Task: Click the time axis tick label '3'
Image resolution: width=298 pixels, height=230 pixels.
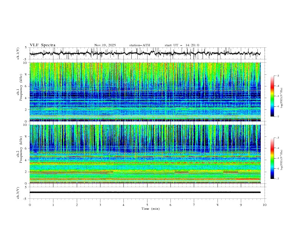Action: (100, 205)
